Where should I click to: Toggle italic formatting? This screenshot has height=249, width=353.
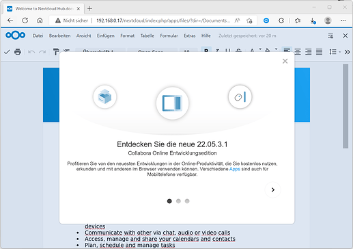[217, 51]
